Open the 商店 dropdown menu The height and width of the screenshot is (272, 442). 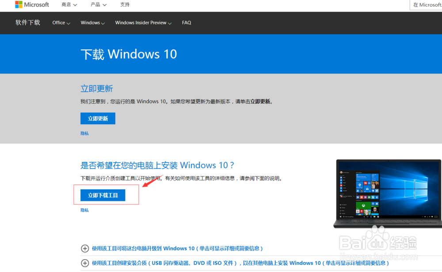[69, 4]
